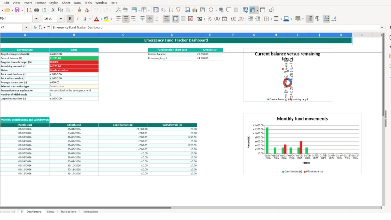Click the Copy icon
Viewport: 391px width, 220px height.
60,10
